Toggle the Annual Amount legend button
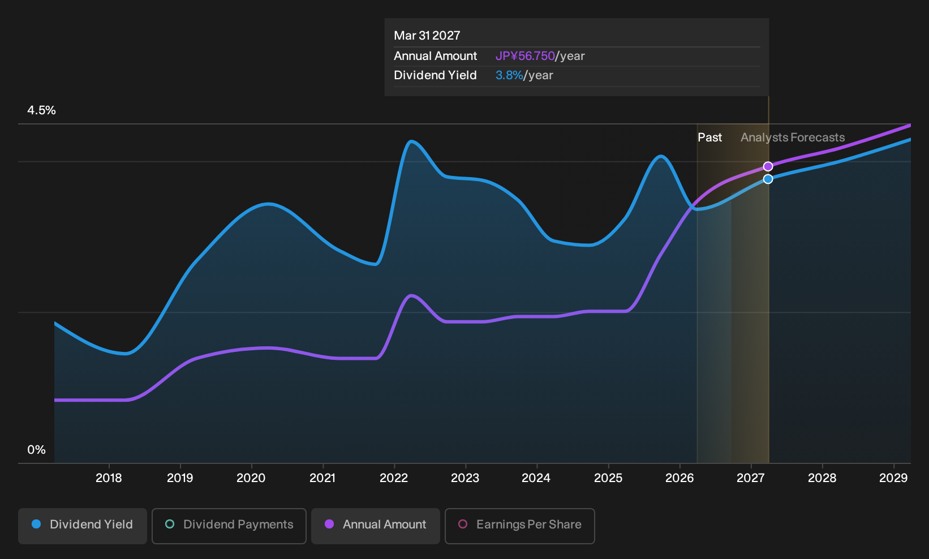 tap(376, 526)
